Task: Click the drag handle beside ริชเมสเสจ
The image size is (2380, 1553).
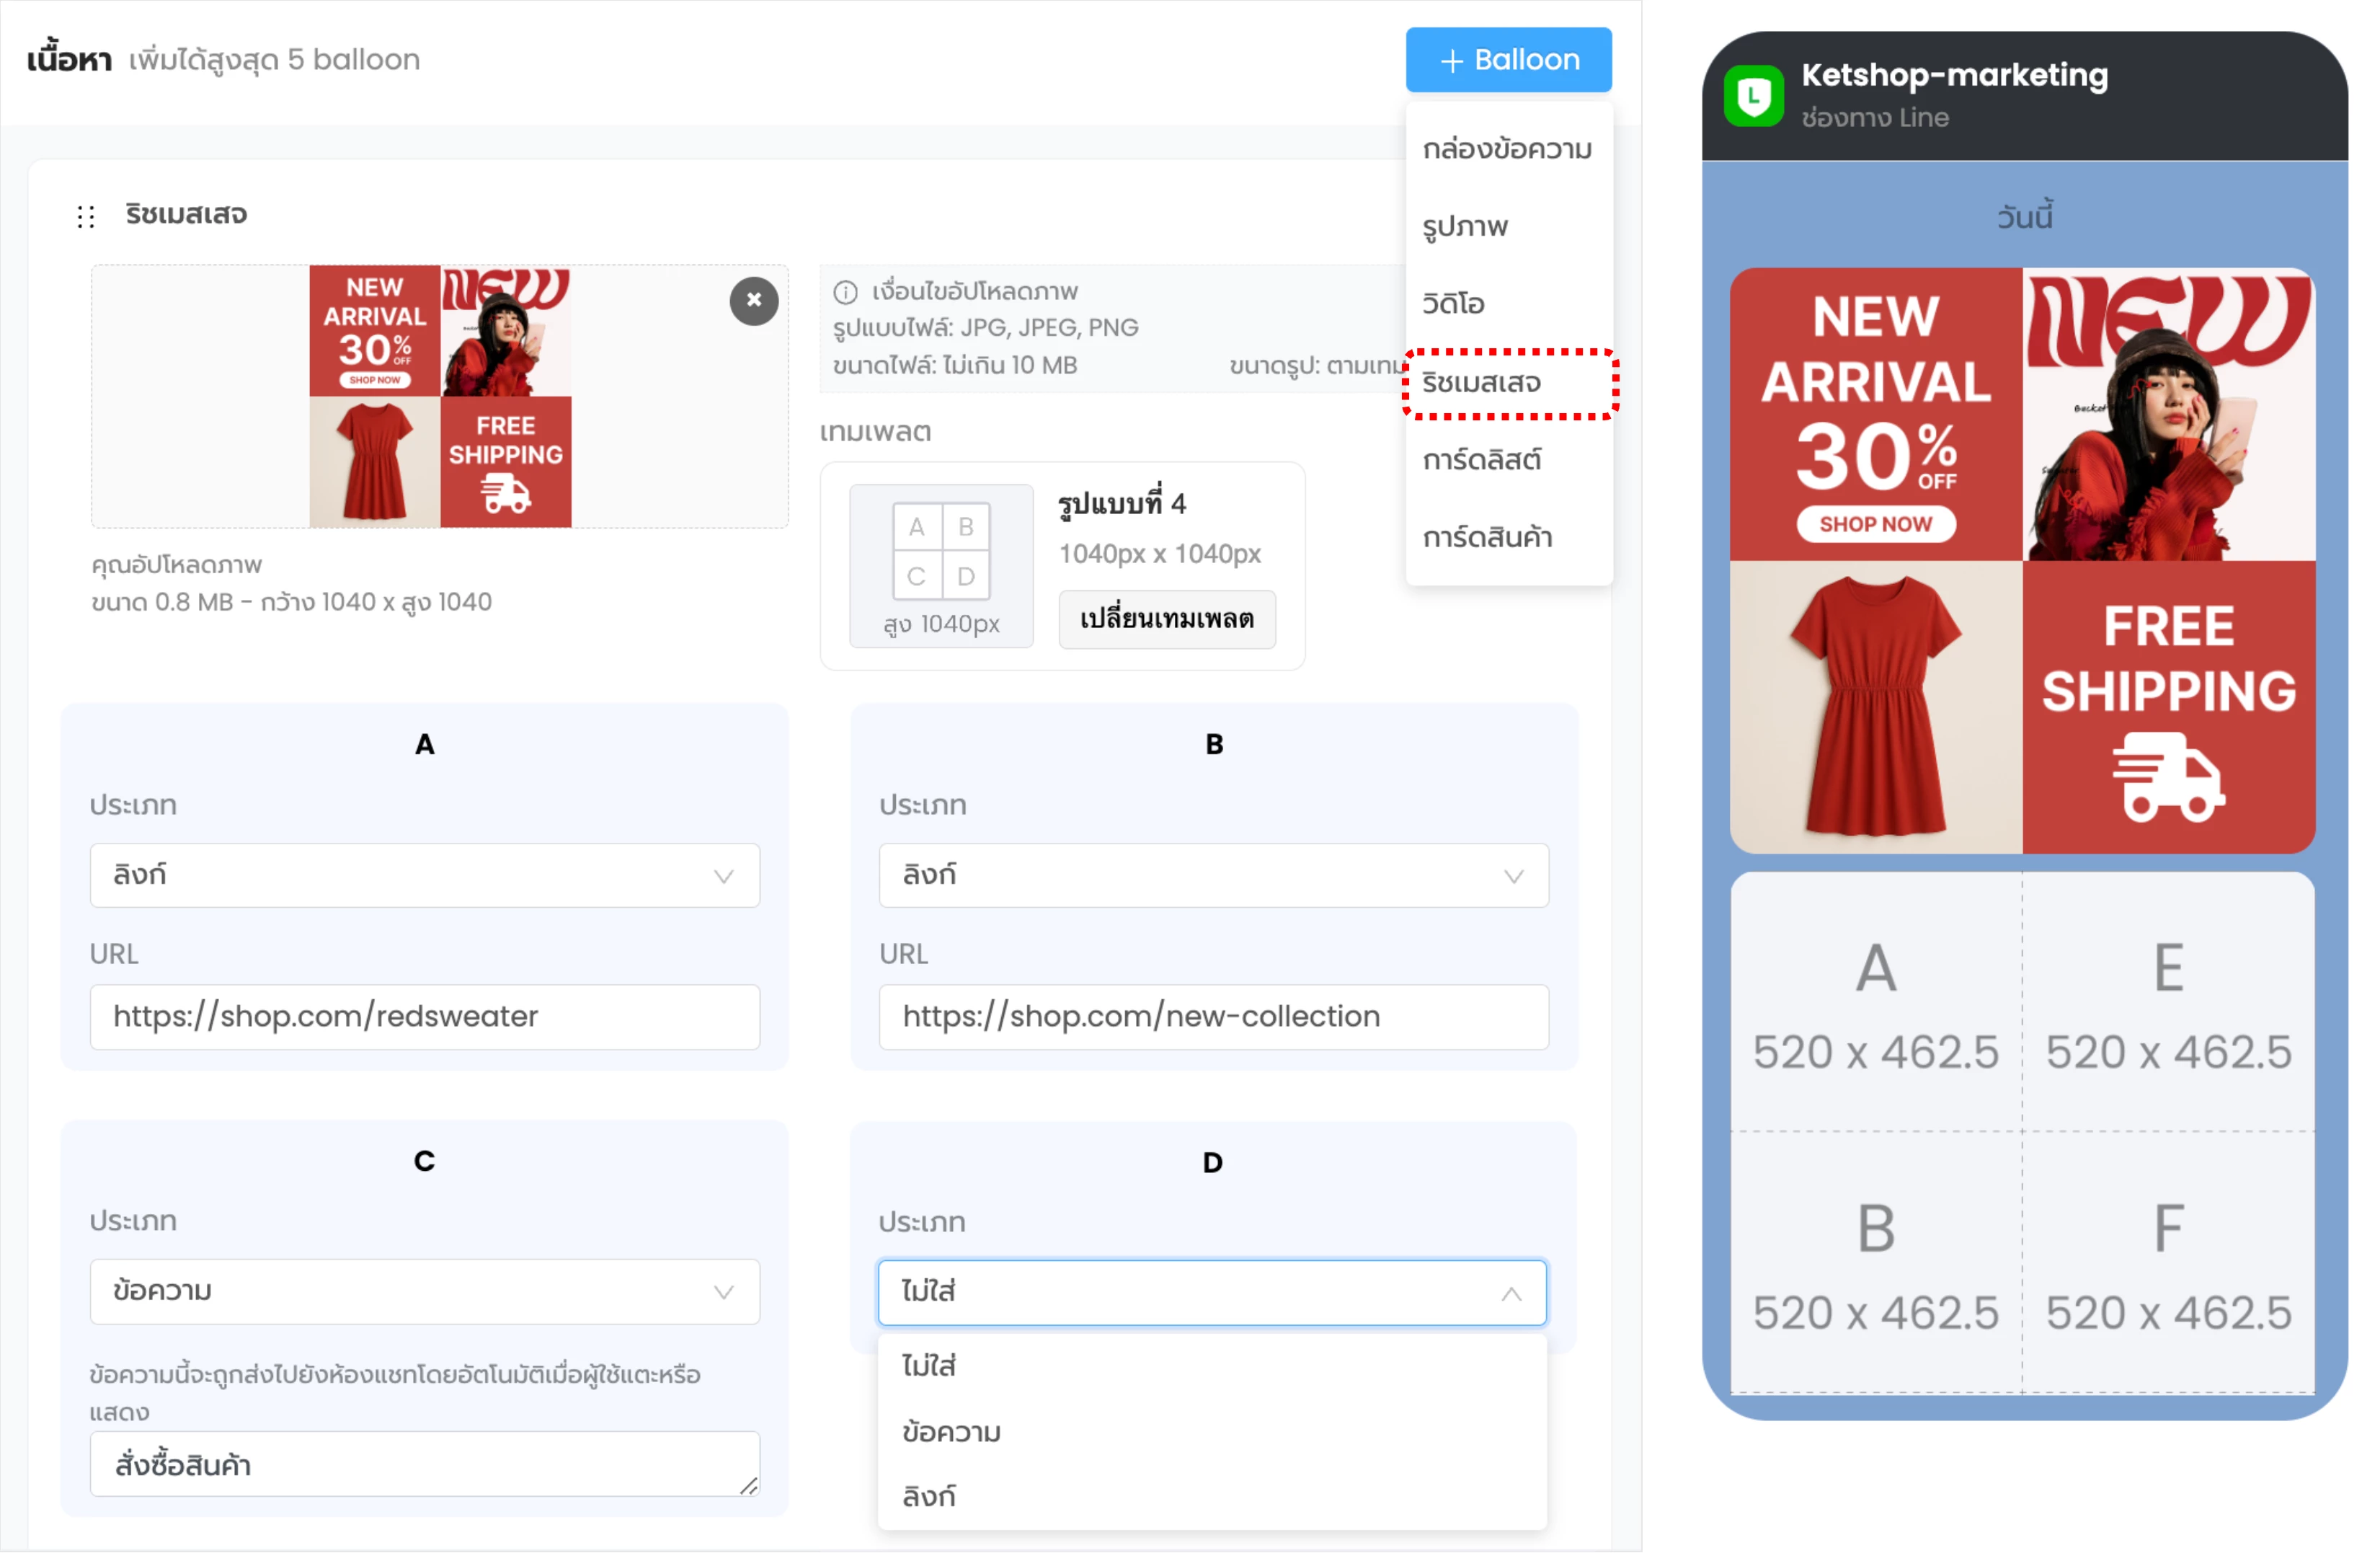Action: coord(86,216)
